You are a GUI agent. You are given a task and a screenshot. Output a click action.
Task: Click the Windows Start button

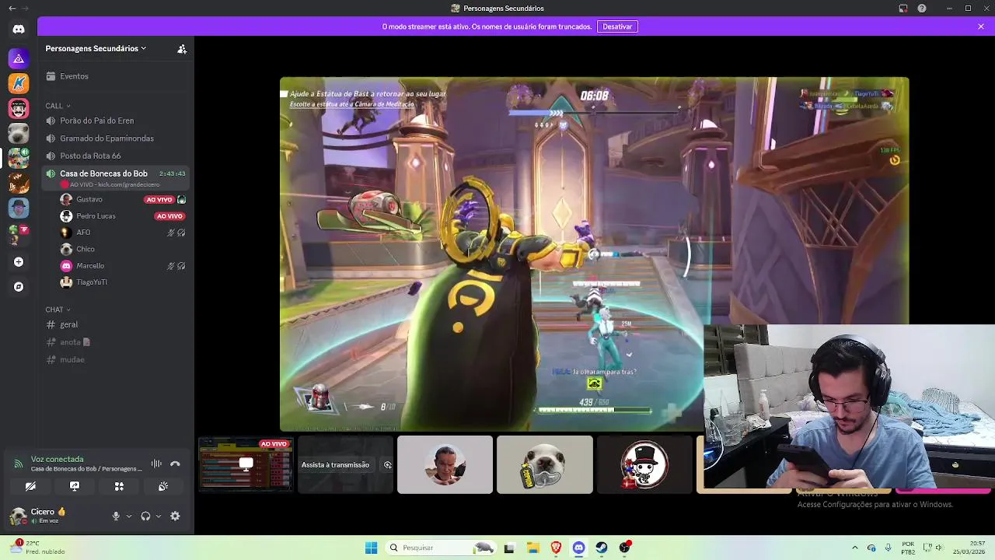372,548
